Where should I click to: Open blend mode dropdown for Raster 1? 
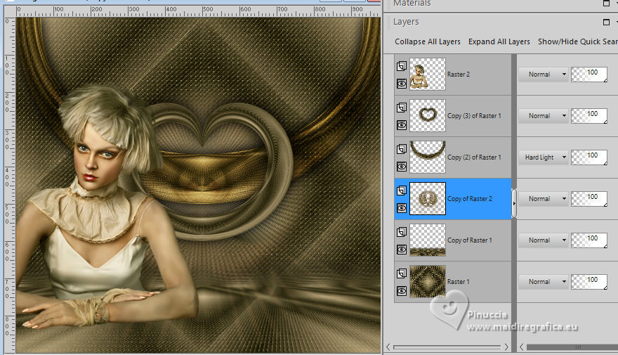543,282
